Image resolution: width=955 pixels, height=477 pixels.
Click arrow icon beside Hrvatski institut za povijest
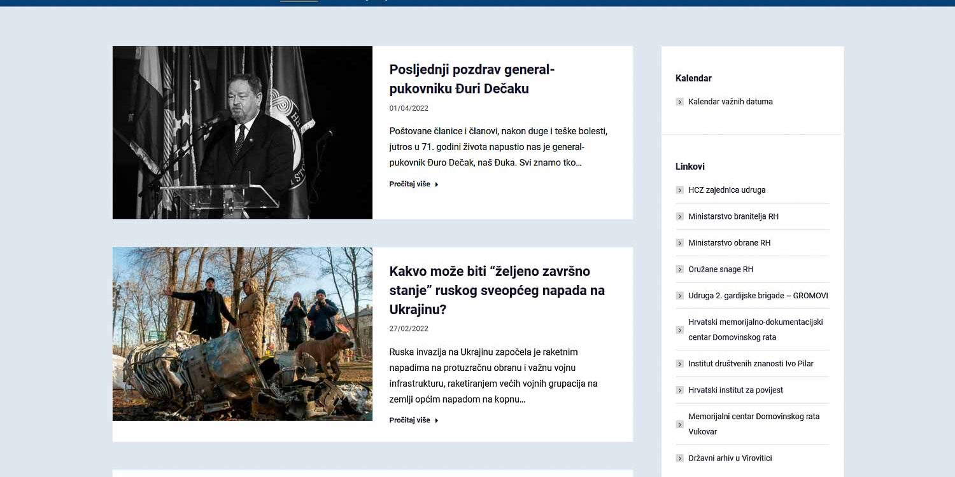pyautogui.click(x=679, y=391)
